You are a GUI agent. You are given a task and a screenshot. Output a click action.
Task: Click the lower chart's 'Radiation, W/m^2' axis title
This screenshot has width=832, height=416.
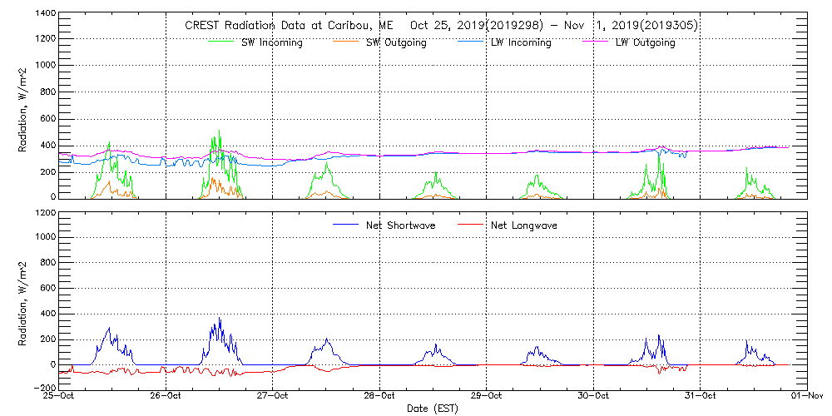point(24,299)
